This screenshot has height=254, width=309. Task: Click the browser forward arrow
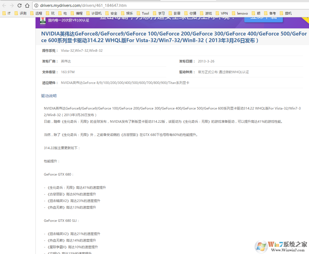click(x=12, y=6)
